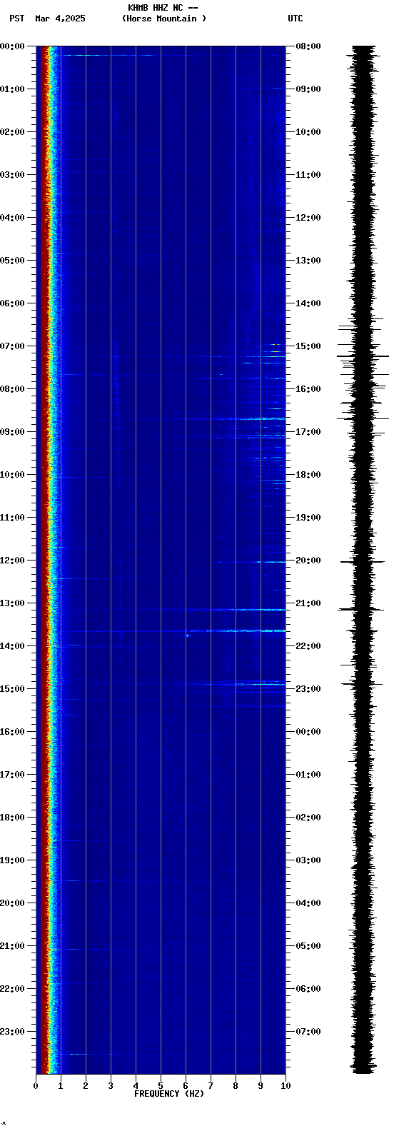Click the frequency axis tick label '3'
394x1131 pixels.
[x=111, y=1086]
